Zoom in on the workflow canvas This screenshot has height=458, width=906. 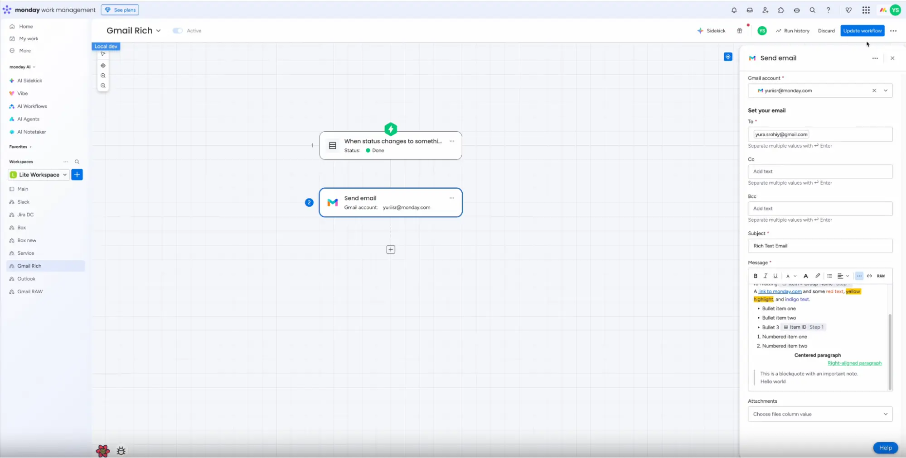pyautogui.click(x=103, y=76)
